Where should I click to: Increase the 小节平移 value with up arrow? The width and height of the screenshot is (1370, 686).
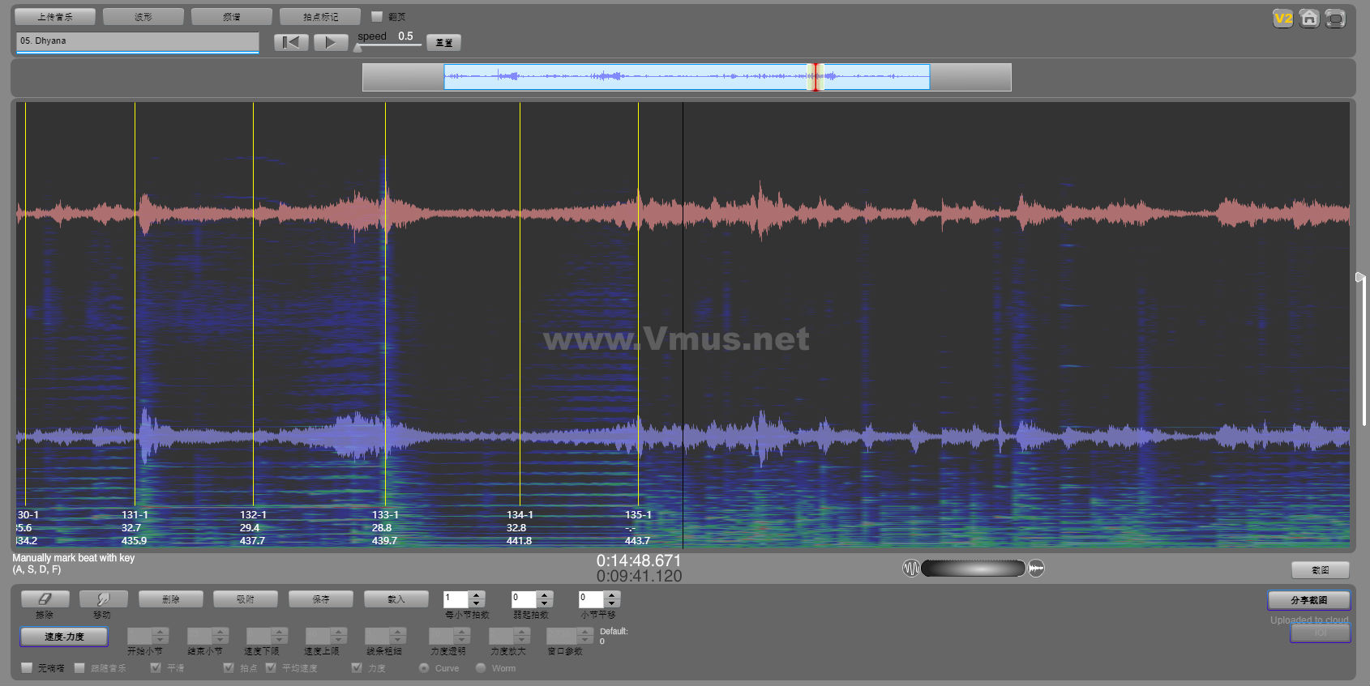point(612,595)
